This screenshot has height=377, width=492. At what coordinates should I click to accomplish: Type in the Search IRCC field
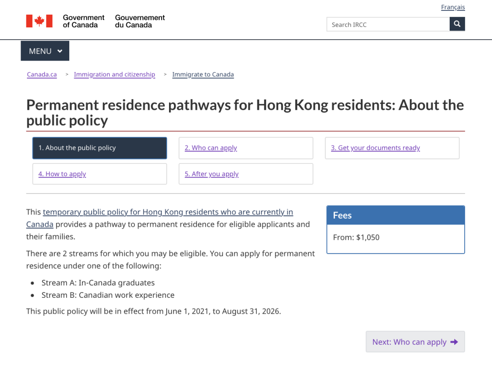[388, 25]
